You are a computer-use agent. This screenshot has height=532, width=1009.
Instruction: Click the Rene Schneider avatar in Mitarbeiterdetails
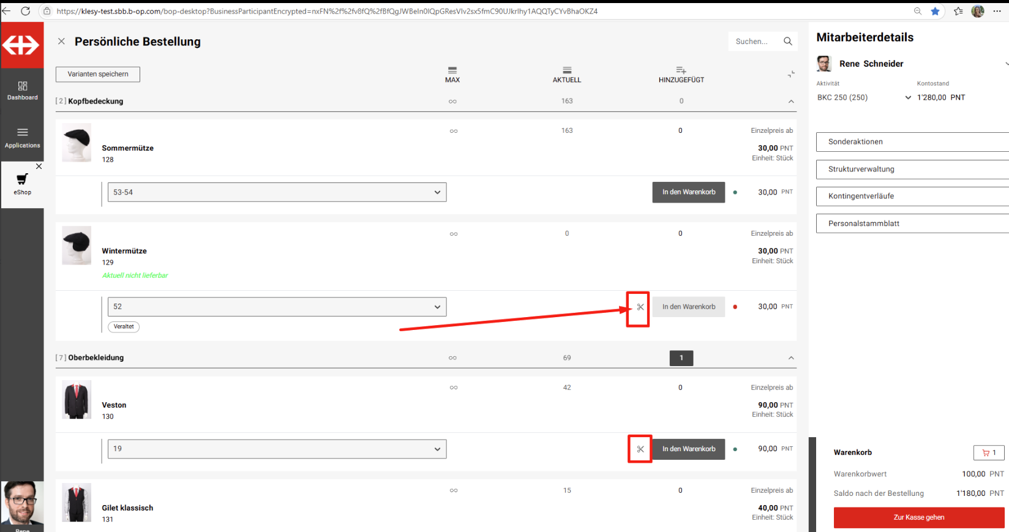(824, 64)
